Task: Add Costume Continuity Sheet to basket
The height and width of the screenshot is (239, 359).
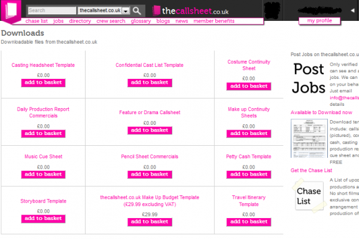Action: click(x=249, y=86)
